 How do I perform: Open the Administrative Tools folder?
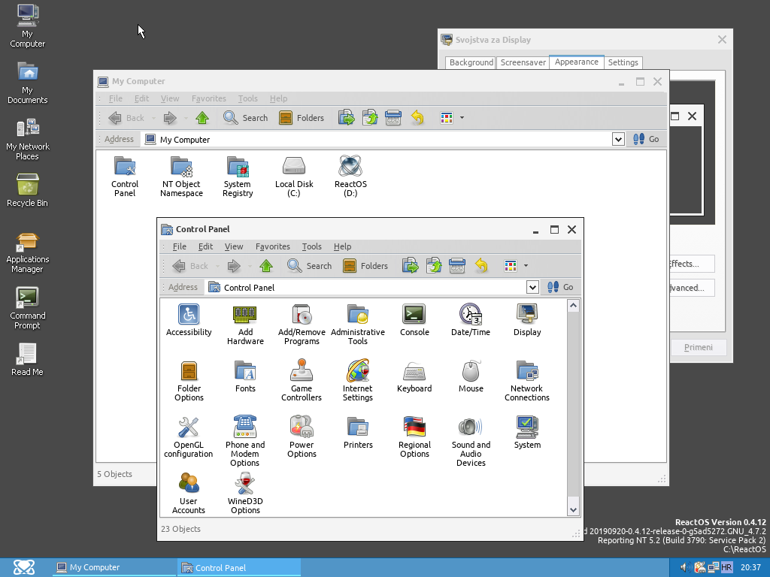click(x=358, y=325)
